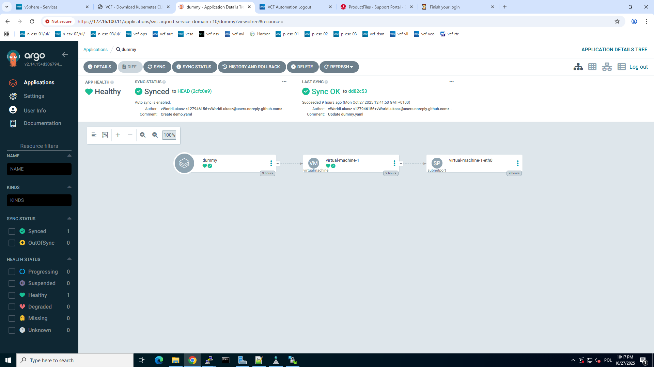Switch to the list view icon
Viewport: 654px width, 367px height.
621,67
